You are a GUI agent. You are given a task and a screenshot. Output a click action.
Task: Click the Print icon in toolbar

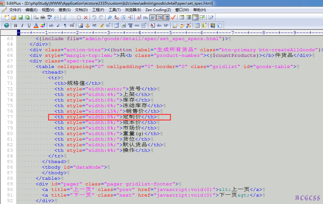tap(43, 17)
